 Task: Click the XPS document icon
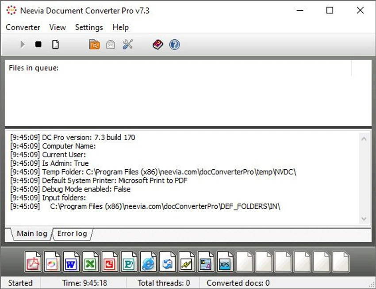tap(225, 262)
